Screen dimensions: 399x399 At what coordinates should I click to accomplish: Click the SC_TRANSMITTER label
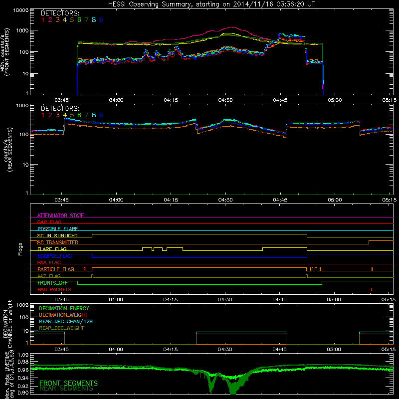coord(58,242)
